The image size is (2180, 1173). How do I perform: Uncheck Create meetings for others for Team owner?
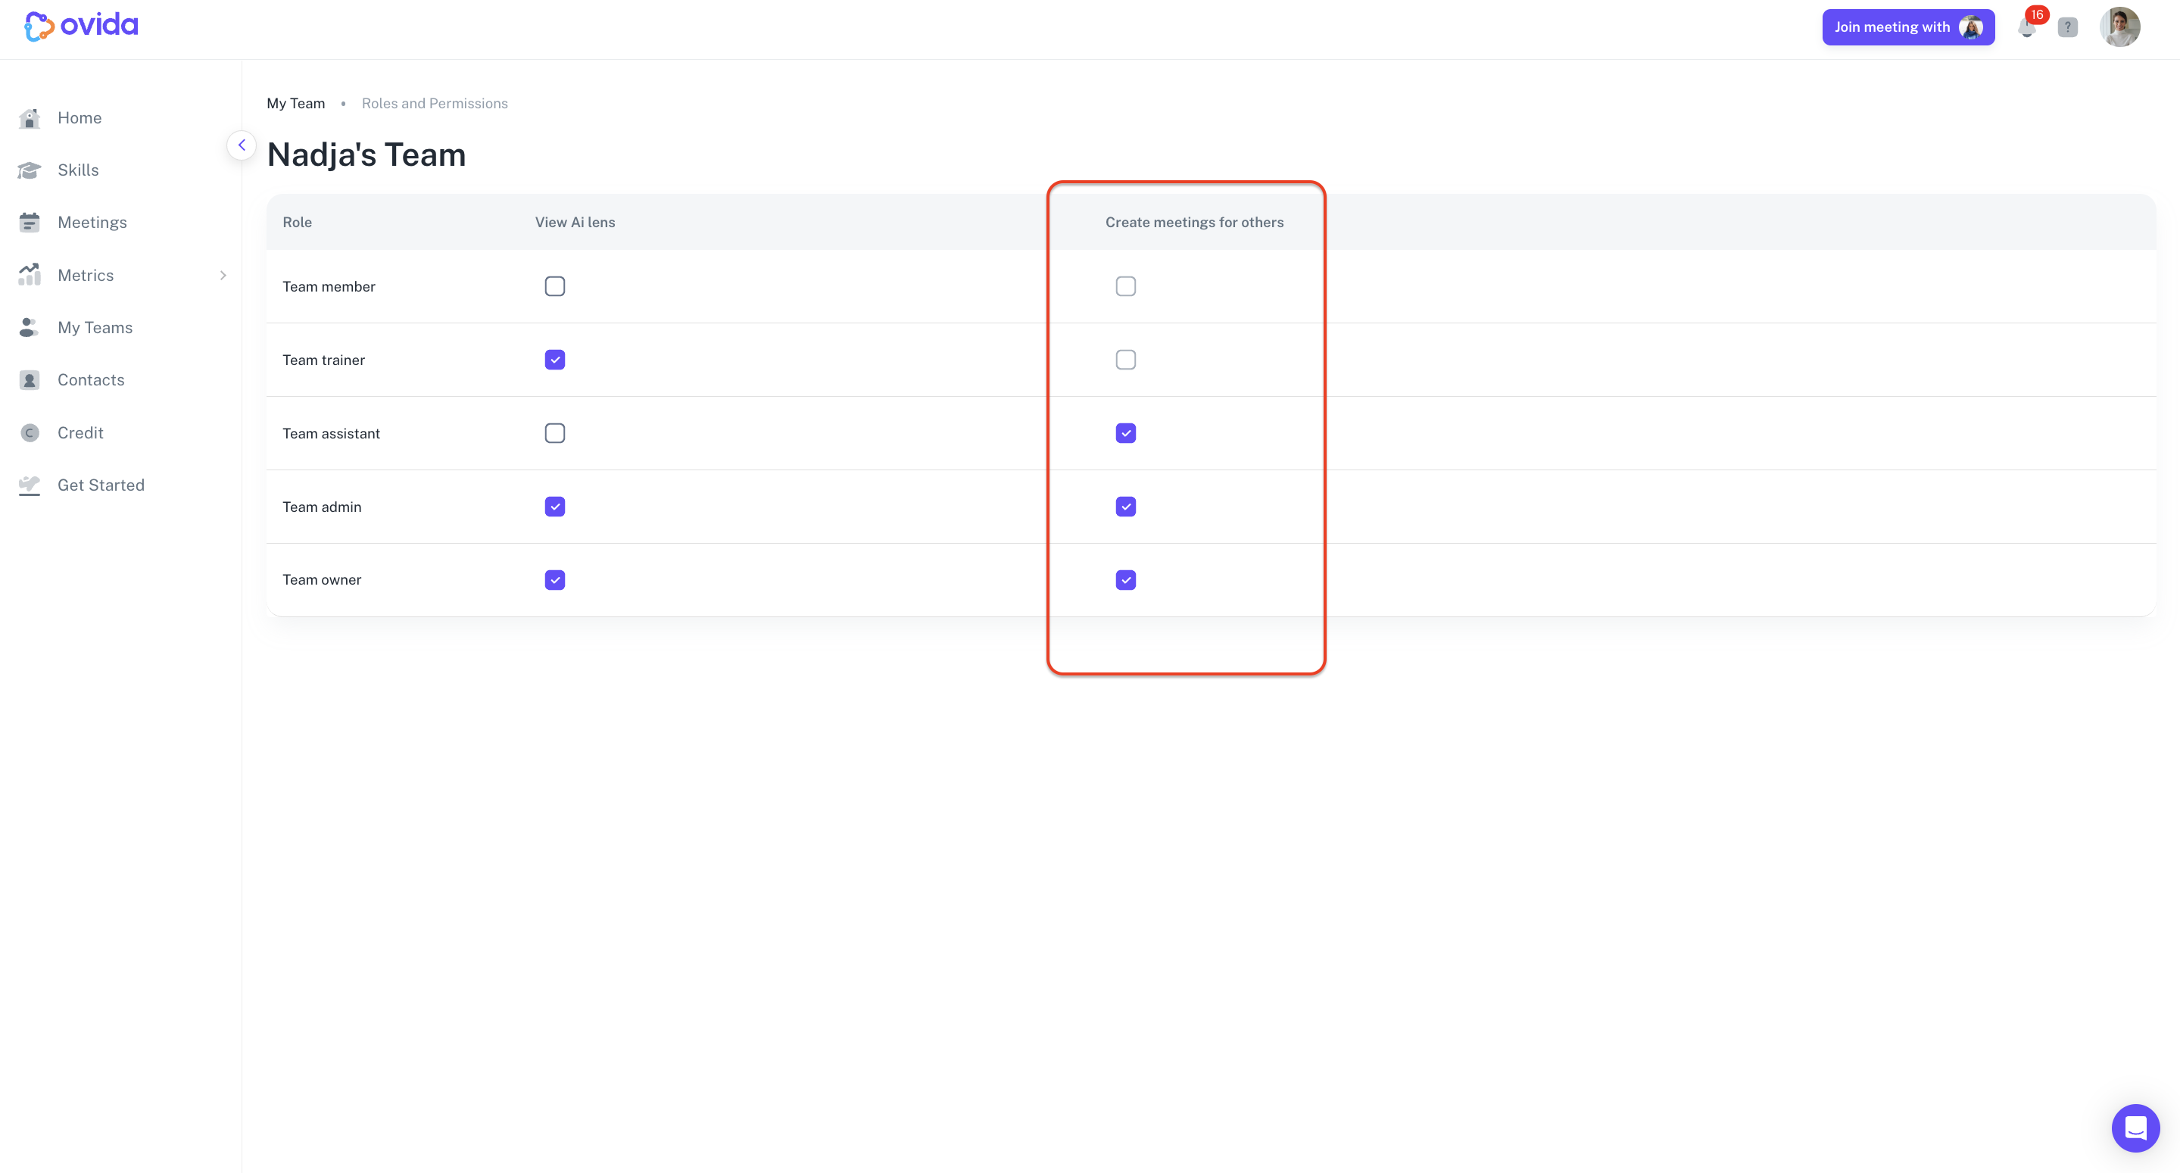1125,580
